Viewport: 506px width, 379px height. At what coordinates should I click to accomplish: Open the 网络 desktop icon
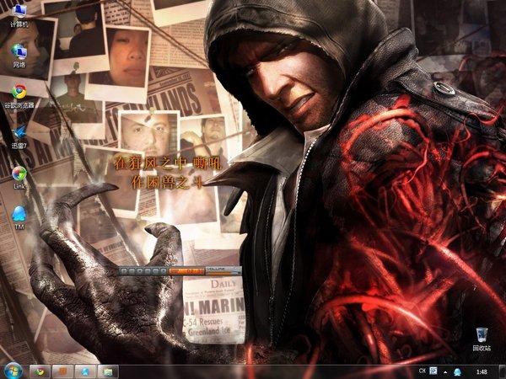coord(19,56)
